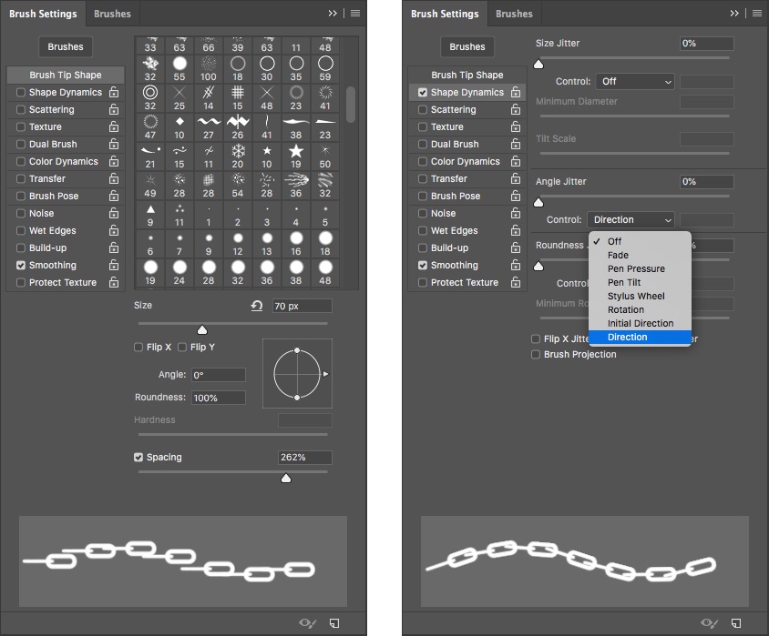Collapse right panel using double-arrow icon
This screenshot has height=636, width=769.
click(x=734, y=14)
